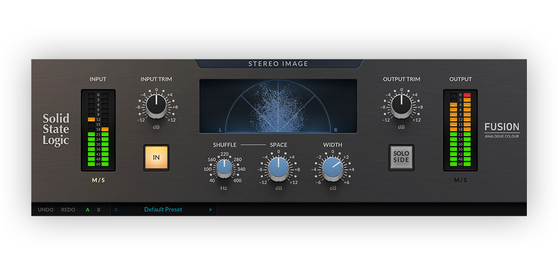The image size is (558, 279).
Task: Click UNDO to revert last change
Action: click(x=45, y=210)
